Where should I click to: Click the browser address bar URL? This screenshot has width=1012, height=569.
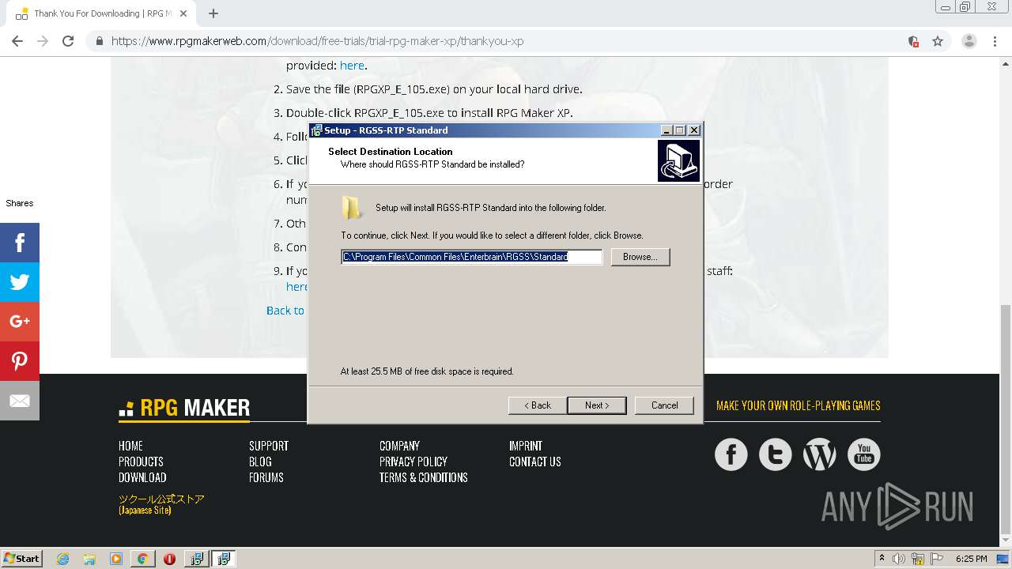point(317,41)
